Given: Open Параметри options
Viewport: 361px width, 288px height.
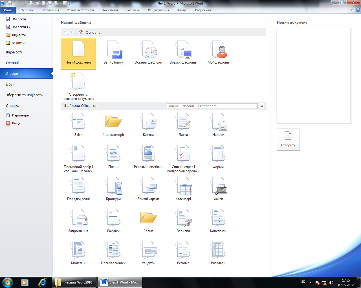Looking at the screenshot, I should coord(17,115).
